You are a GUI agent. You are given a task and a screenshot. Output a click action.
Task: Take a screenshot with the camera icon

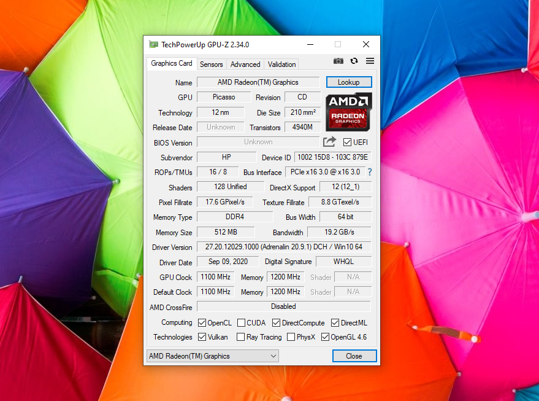tap(338, 61)
